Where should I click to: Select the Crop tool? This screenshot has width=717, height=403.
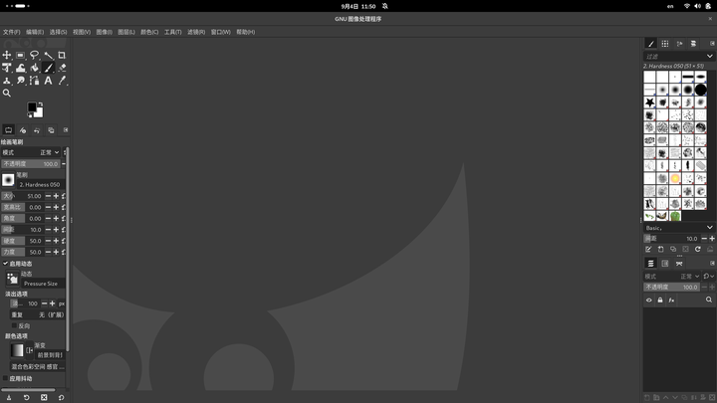[62, 56]
